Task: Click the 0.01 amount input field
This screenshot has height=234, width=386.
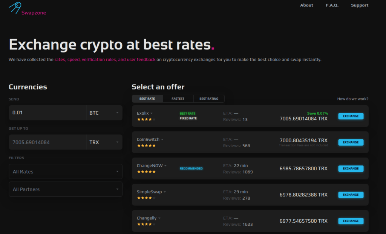Action: [x=45, y=112]
